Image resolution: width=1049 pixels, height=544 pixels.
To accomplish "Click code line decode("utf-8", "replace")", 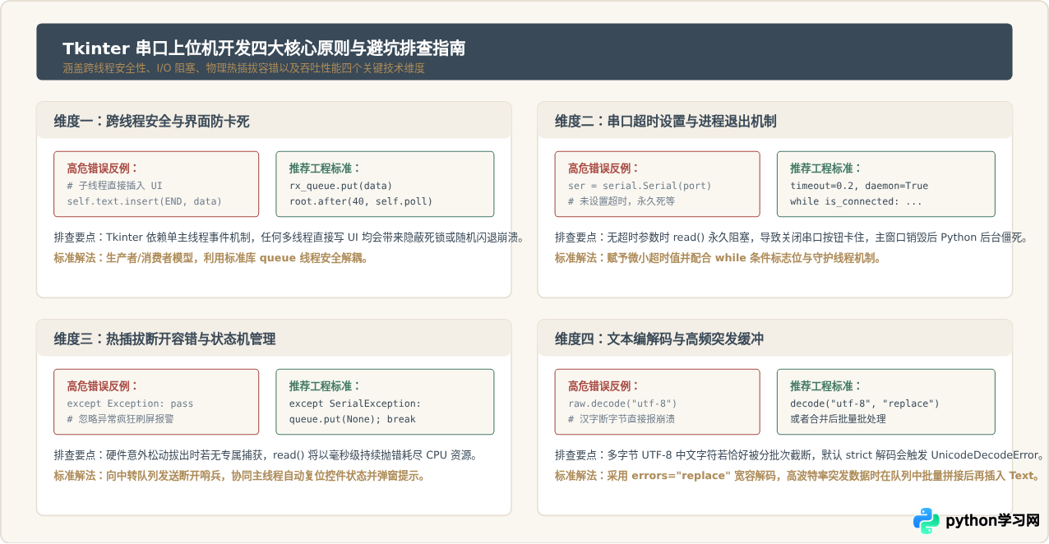I will [865, 403].
